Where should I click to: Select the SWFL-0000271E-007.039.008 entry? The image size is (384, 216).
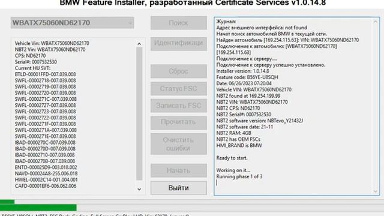[x=46, y=136]
